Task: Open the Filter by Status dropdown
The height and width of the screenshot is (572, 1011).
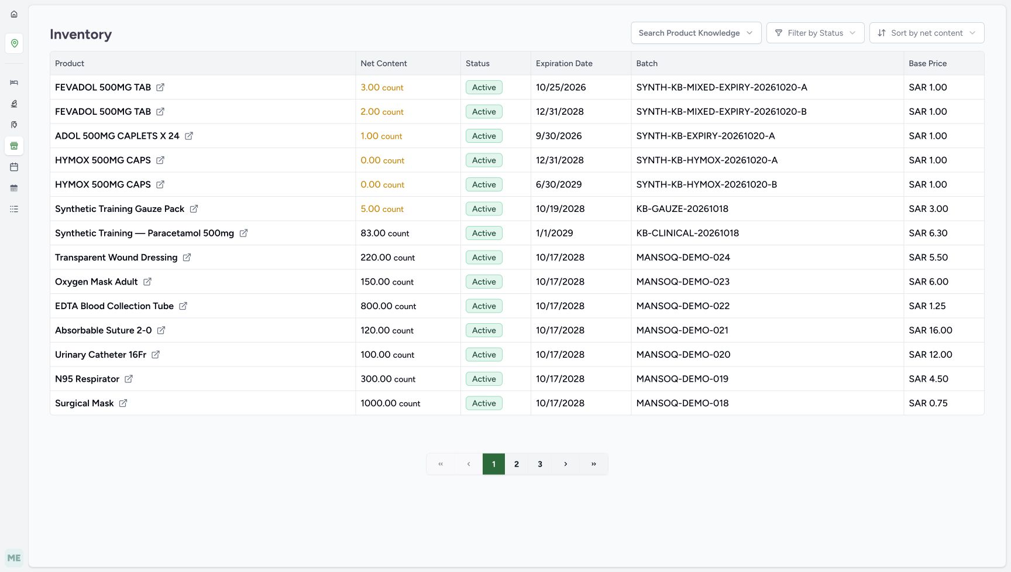Action: point(815,33)
